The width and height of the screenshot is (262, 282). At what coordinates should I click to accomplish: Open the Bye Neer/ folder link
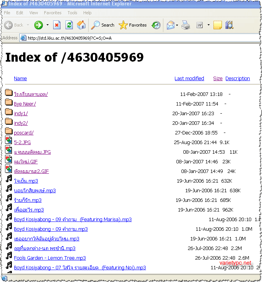(x=25, y=104)
